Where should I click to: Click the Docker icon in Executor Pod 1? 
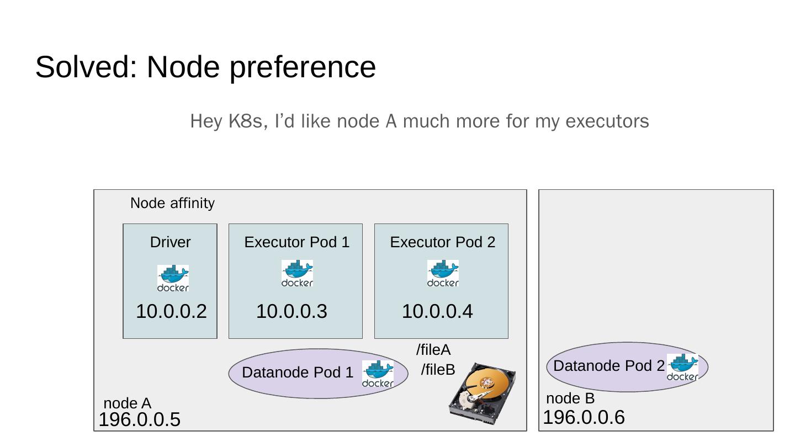coord(297,274)
